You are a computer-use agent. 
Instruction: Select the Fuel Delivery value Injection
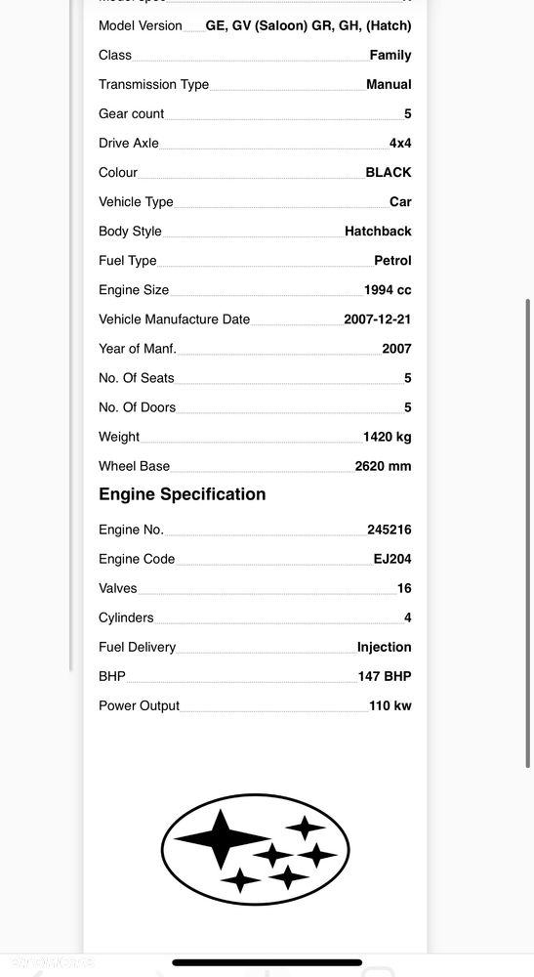click(384, 647)
